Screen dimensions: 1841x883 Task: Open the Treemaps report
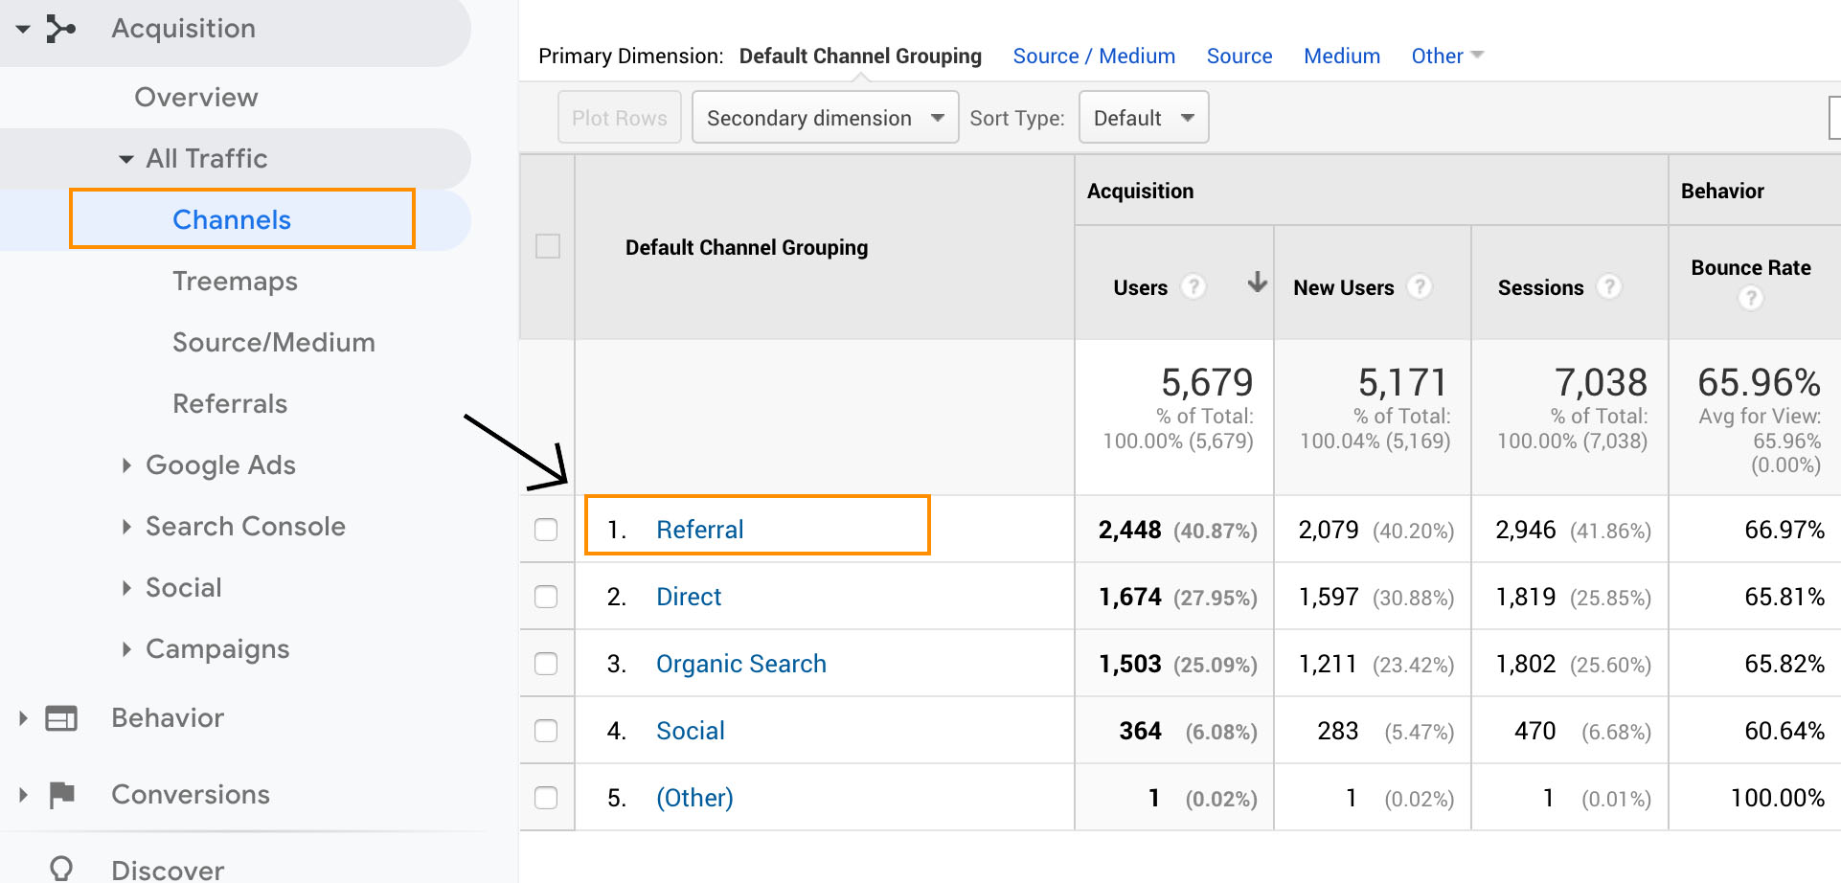point(235,282)
